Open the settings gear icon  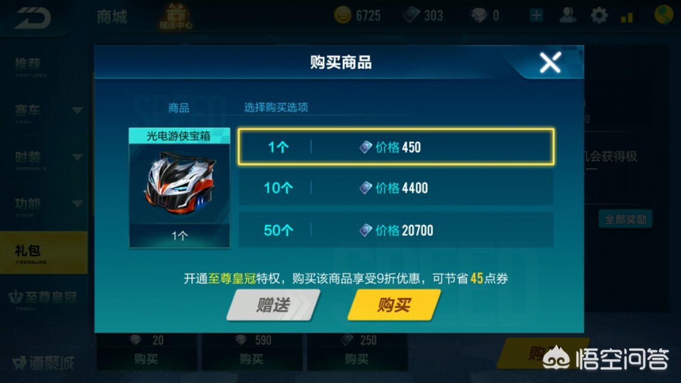coord(599,16)
